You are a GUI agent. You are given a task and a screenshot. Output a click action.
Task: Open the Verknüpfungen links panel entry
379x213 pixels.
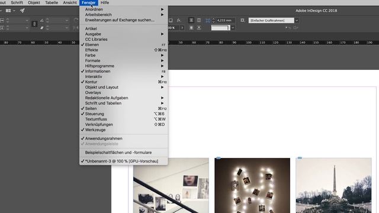click(124, 124)
